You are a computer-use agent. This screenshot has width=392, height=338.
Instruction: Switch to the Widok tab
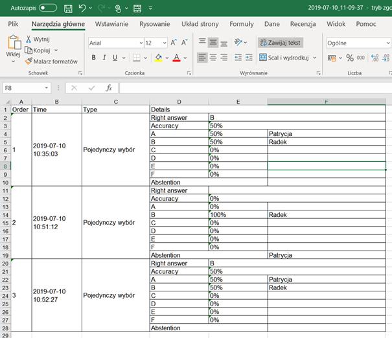[x=336, y=24]
